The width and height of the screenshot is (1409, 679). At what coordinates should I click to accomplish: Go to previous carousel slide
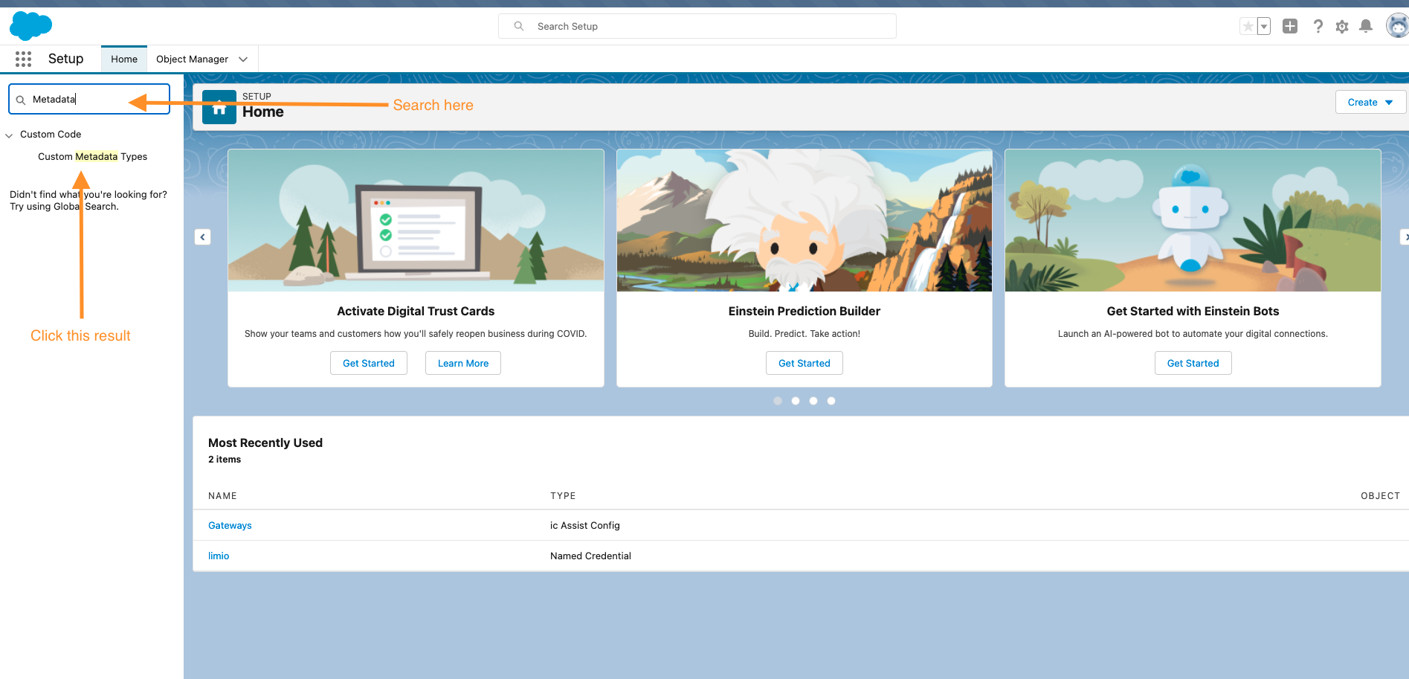pos(202,236)
